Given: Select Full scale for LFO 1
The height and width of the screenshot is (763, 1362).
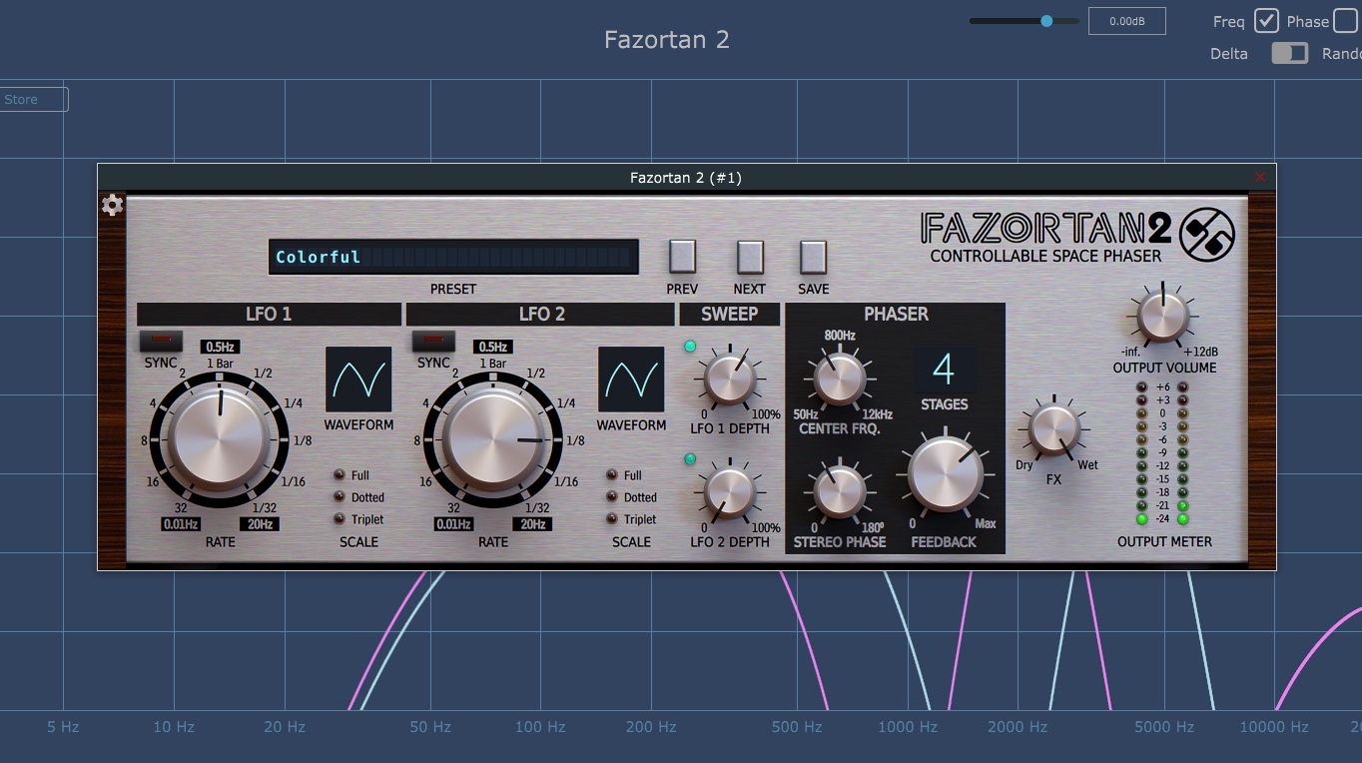Looking at the screenshot, I should click(x=340, y=475).
